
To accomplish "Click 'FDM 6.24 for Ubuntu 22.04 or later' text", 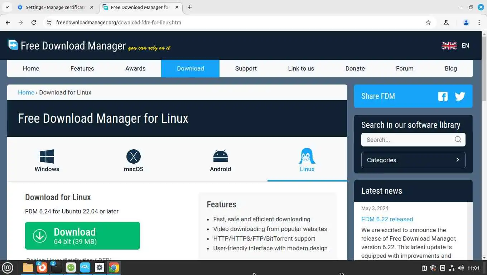I will [x=72, y=211].
